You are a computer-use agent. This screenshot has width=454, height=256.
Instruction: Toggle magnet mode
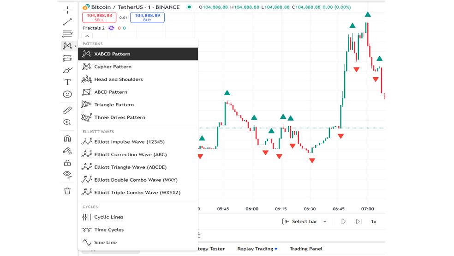pos(67,139)
